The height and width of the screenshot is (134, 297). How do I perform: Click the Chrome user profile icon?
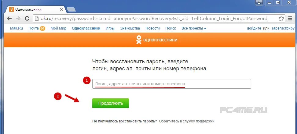coord(259,2)
